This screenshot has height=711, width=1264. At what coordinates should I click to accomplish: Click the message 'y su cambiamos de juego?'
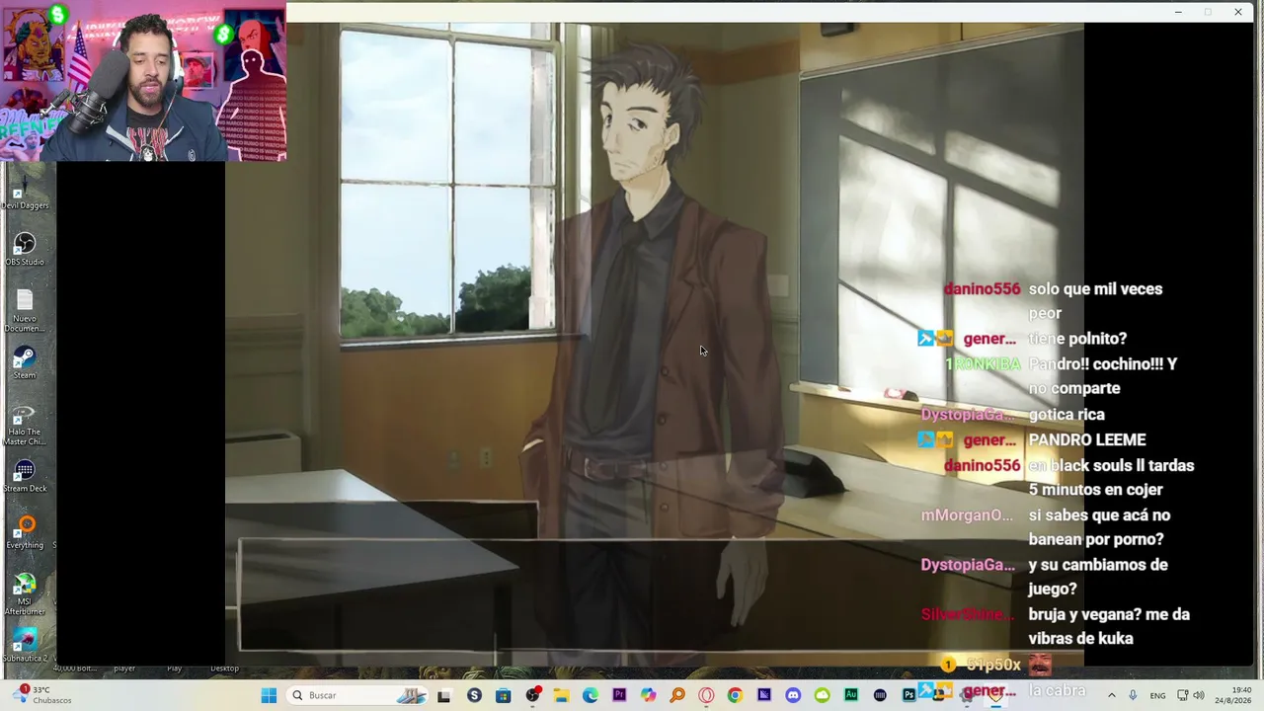pyautogui.click(x=1098, y=577)
